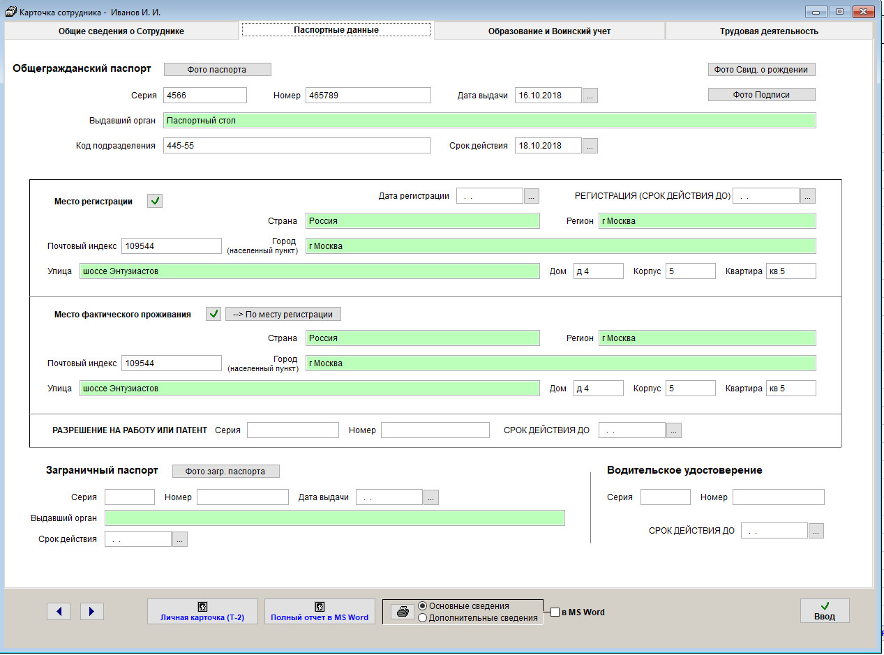
Task: Switch to Трудовая деятельность tab
Action: (x=769, y=31)
